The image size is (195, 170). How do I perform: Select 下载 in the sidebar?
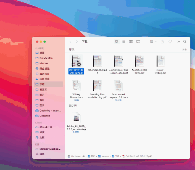pyautogui.click(x=49, y=84)
